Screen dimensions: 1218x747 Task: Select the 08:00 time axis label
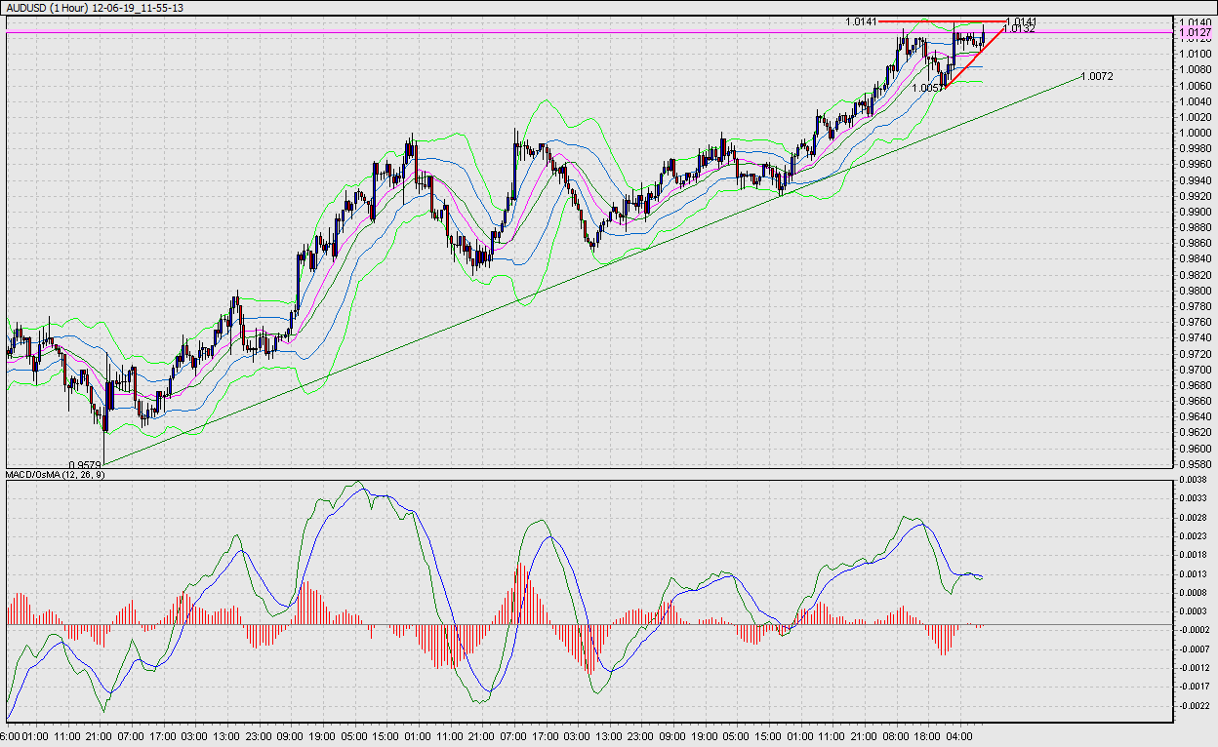point(897,736)
